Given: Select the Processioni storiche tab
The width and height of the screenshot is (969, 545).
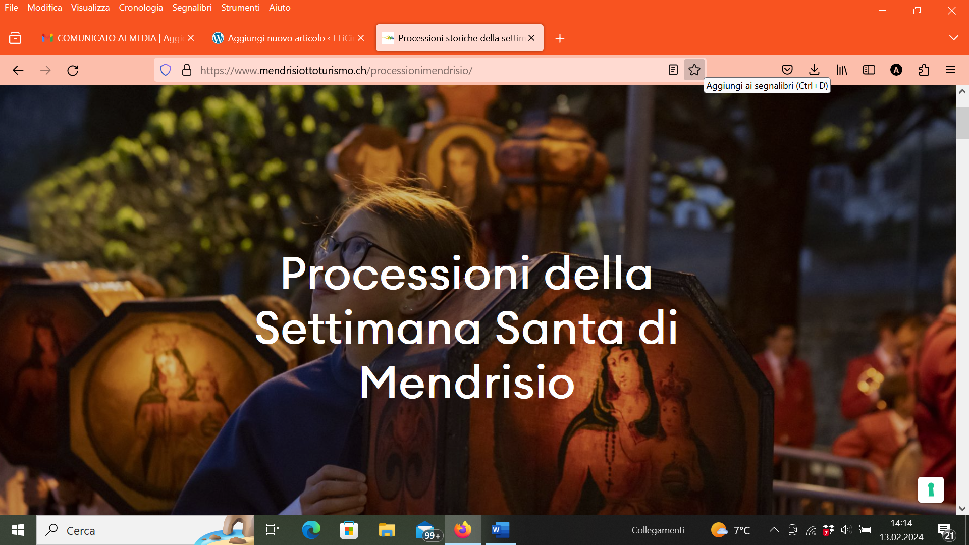Looking at the screenshot, I should pyautogui.click(x=459, y=38).
